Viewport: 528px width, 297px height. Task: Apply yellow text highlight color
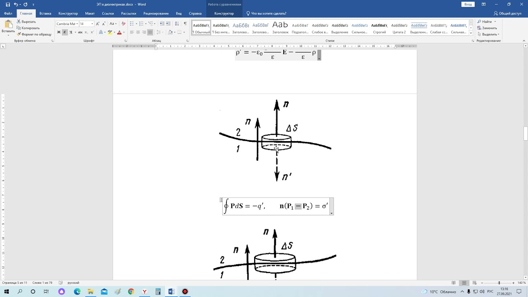click(110, 32)
